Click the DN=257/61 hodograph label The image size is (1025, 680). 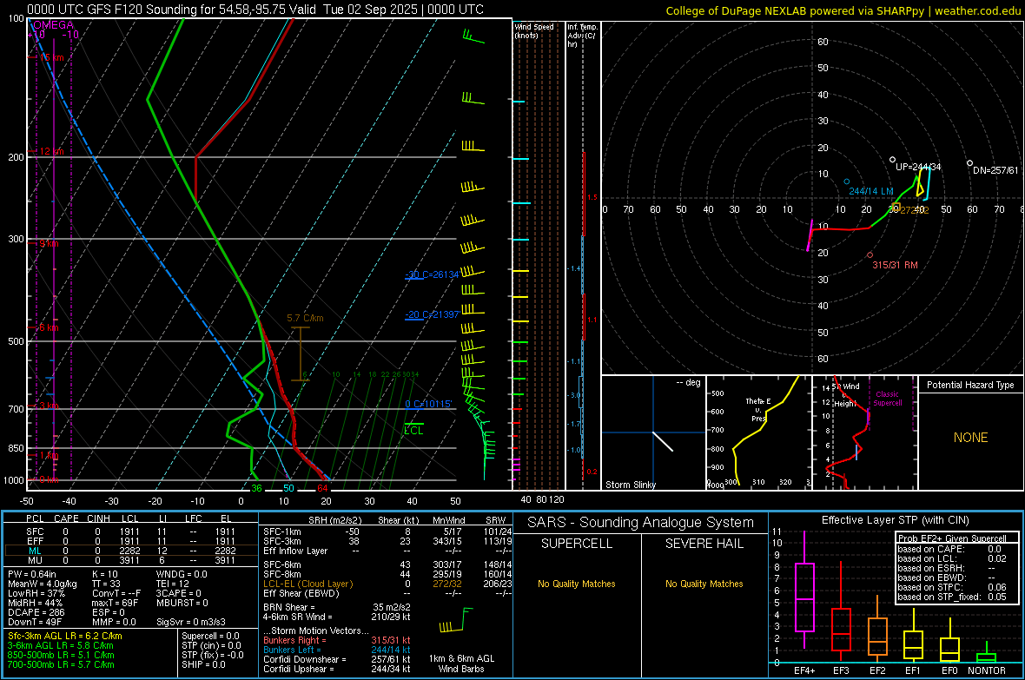pos(995,170)
